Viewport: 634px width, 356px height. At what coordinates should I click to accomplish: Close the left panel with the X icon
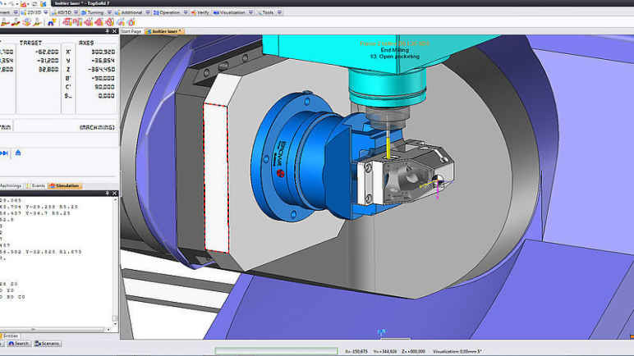(116, 30)
